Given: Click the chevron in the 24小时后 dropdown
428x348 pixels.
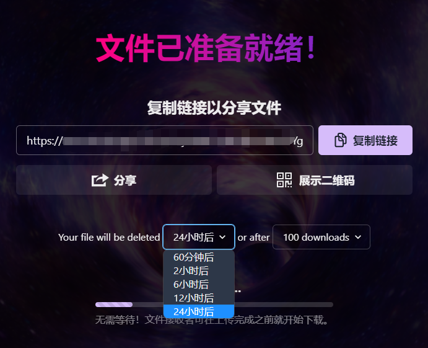Looking at the screenshot, I should coord(222,237).
